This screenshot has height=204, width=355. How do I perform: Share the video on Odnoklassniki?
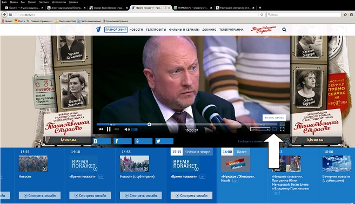143,141
